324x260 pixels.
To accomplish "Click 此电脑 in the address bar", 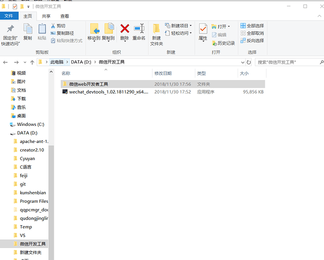I will coord(57,62).
